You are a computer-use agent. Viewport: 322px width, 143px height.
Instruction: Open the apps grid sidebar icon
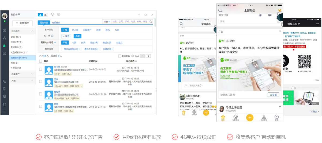[5, 96]
